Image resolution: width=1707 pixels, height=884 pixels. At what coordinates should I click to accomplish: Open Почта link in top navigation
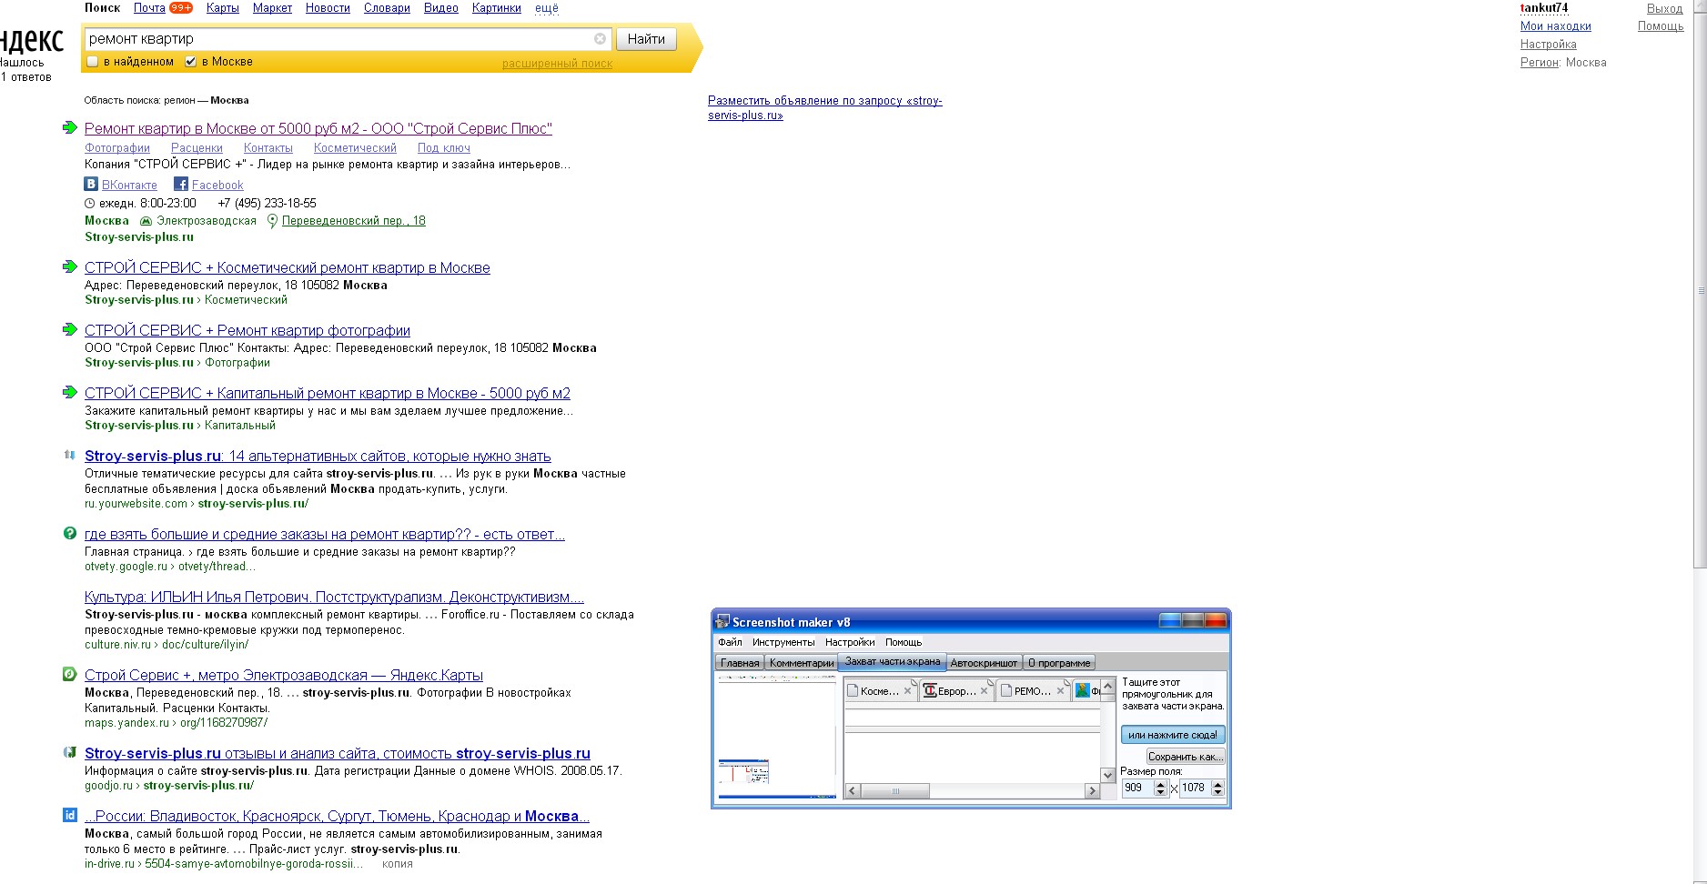[149, 8]
